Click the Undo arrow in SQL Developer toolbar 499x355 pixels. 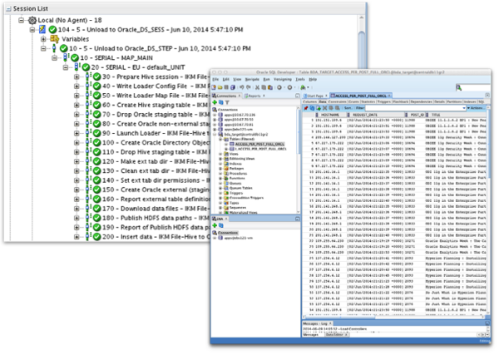pos(241,87)
